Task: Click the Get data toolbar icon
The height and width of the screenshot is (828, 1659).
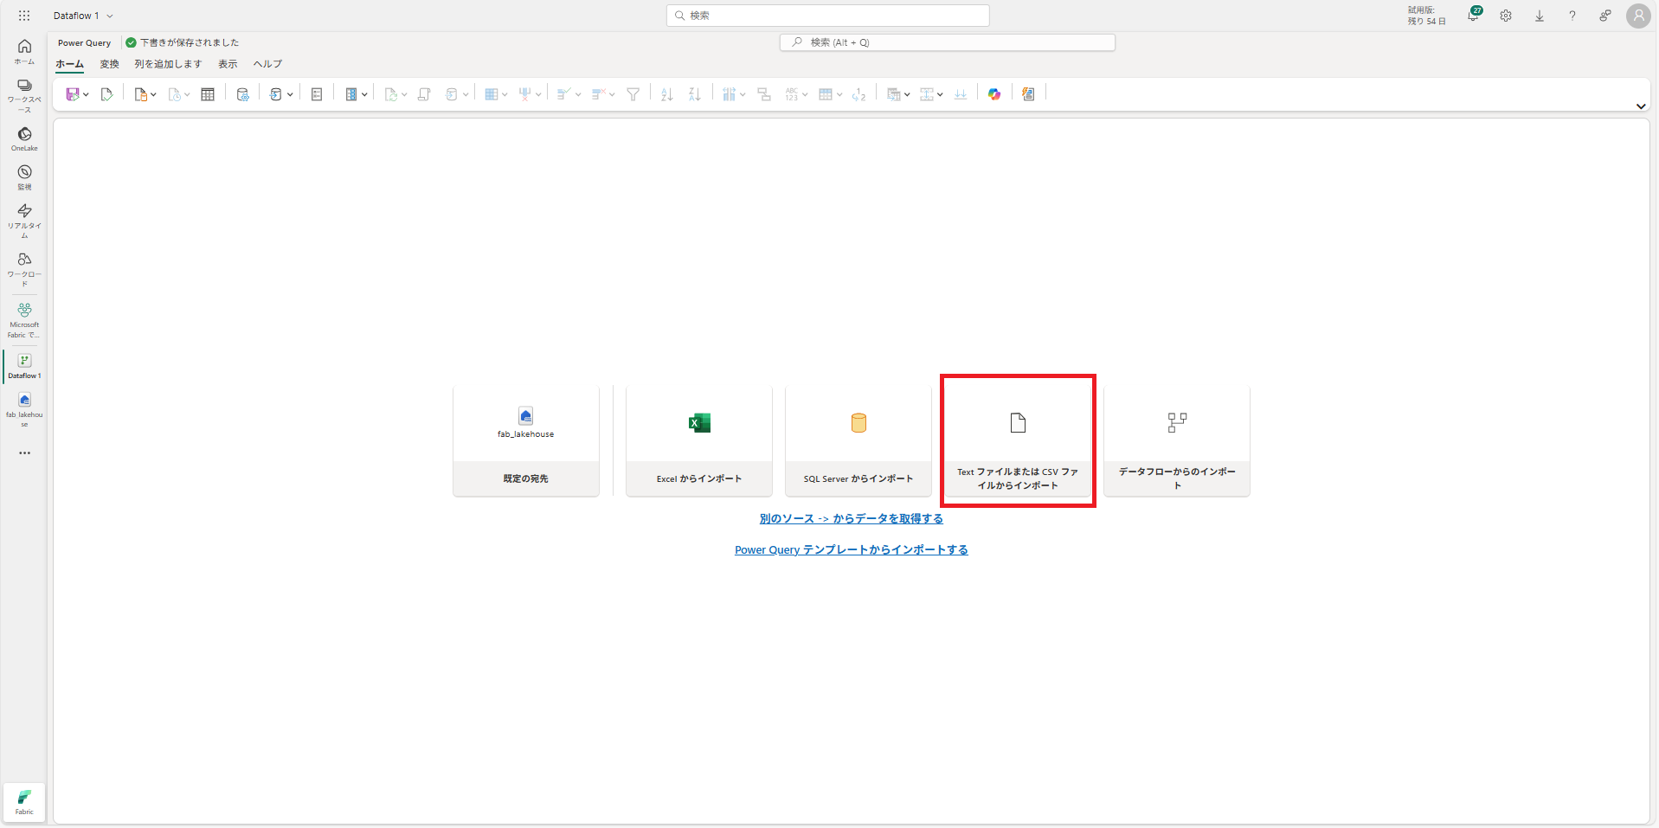Action: [x=141, y=94]
